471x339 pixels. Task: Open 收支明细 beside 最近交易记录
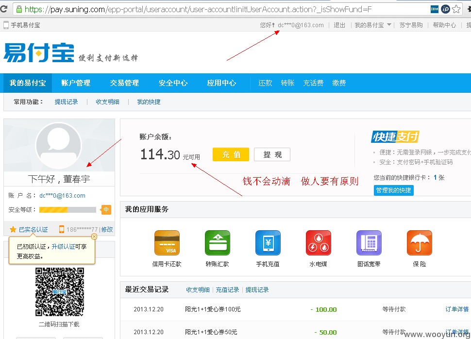[x=198, y=290]
